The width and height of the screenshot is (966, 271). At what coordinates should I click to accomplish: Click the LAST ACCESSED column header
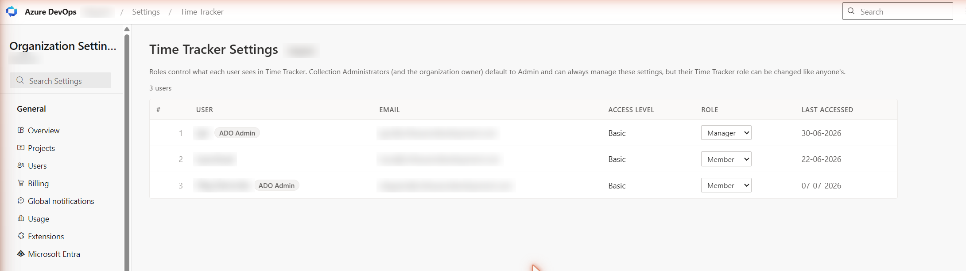[x=827, y=109]
